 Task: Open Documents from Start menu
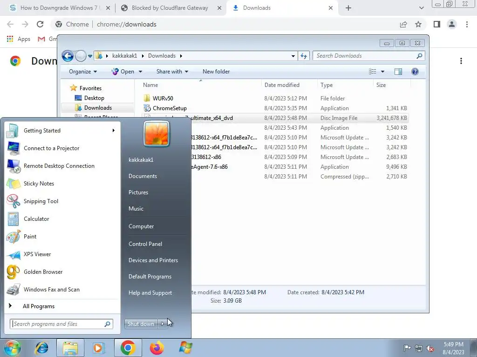[143, 176]
